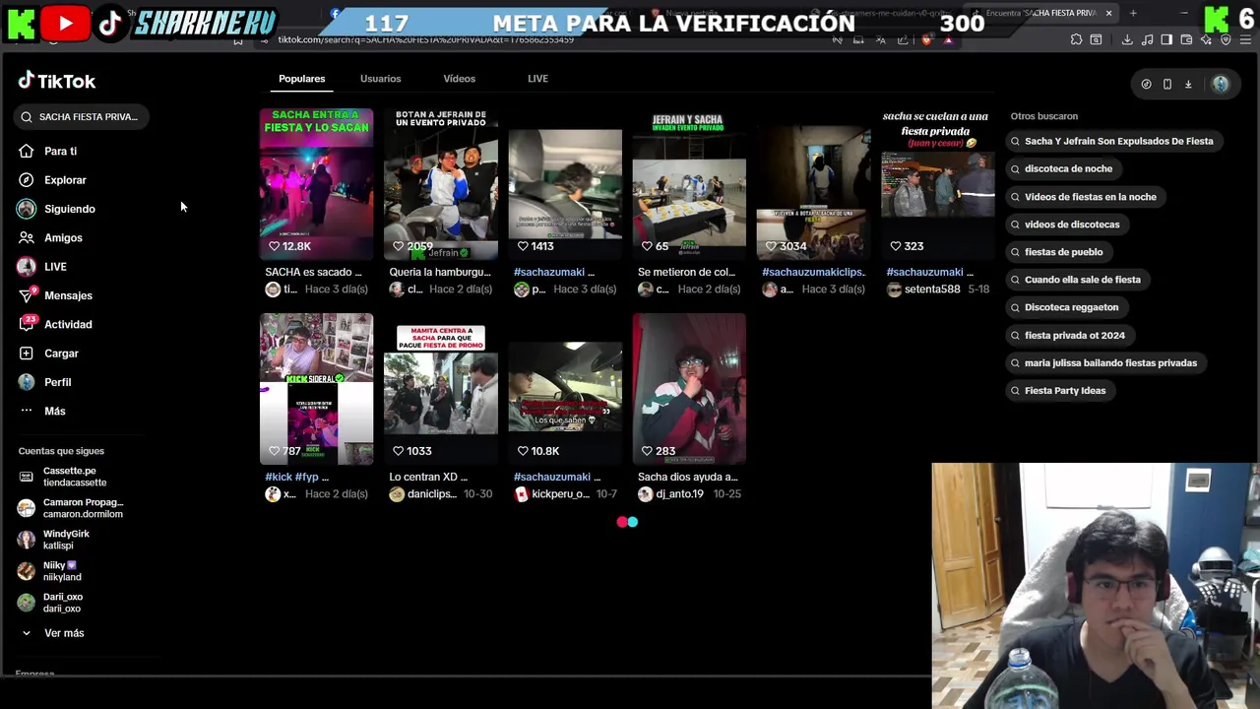Click the SACHA FIESTA PRIVA search field
The width and height of the screenshot is (1260, 709).
(81, 117)
